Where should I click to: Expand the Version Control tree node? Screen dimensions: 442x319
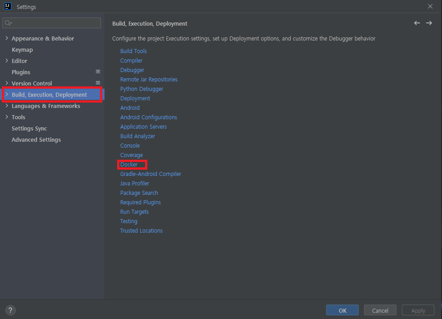click(x=7, y=83)
